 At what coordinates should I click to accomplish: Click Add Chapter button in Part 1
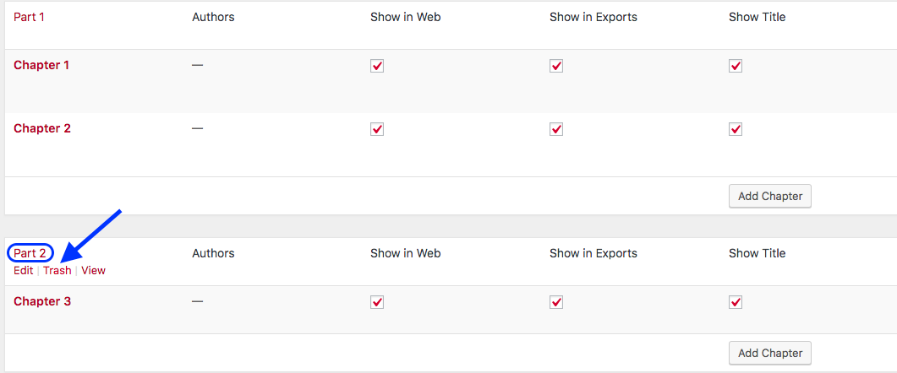tap(770, 196)
